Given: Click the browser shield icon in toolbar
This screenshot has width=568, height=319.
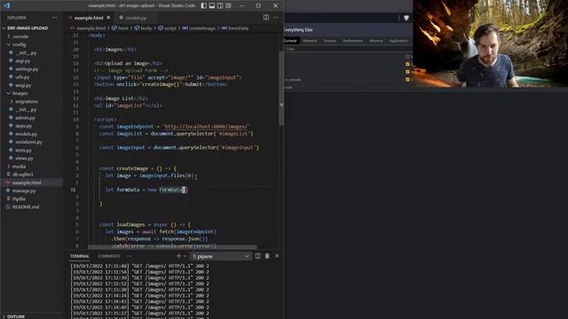Looking at the screenshot, I should point(406,18).
